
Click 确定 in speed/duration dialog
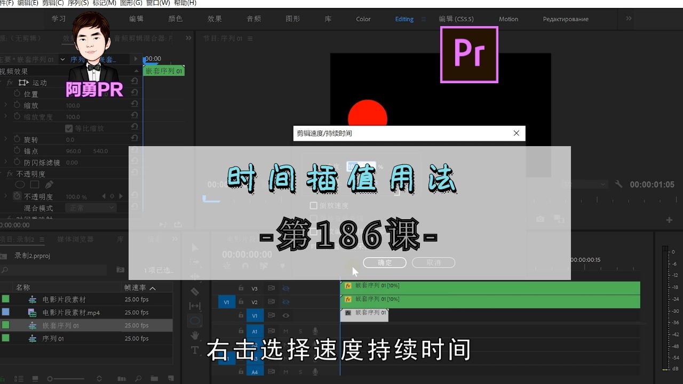pyautogui.click(x=385, y=262)
